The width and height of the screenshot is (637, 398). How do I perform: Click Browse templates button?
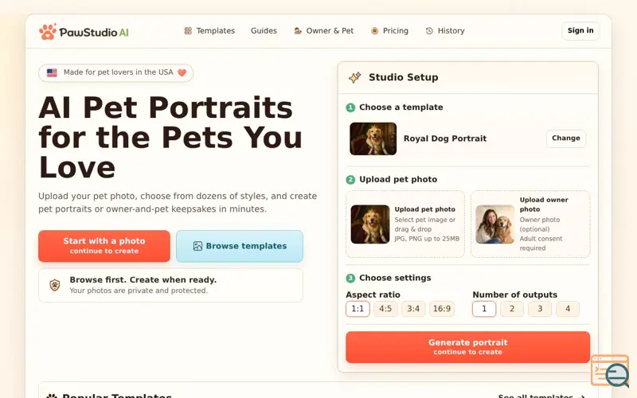tap(240, 246)
